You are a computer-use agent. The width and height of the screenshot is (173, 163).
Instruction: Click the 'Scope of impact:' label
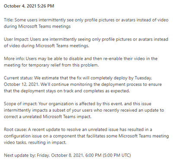pos(21,104)
